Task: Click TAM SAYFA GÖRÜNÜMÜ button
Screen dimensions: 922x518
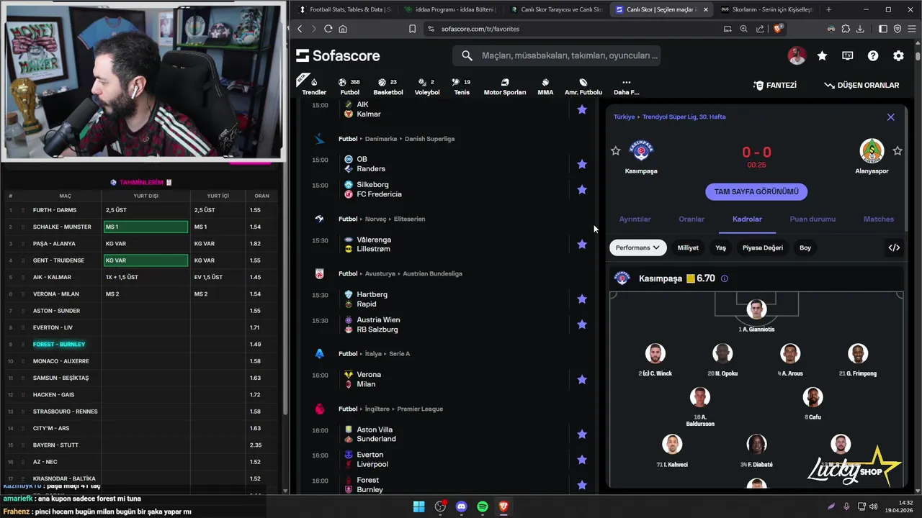Action: [756, 191]
